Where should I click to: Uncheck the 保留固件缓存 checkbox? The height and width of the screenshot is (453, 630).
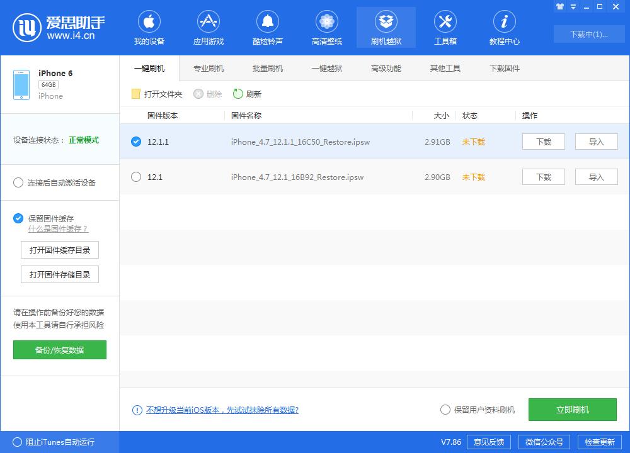click(18, 218)
